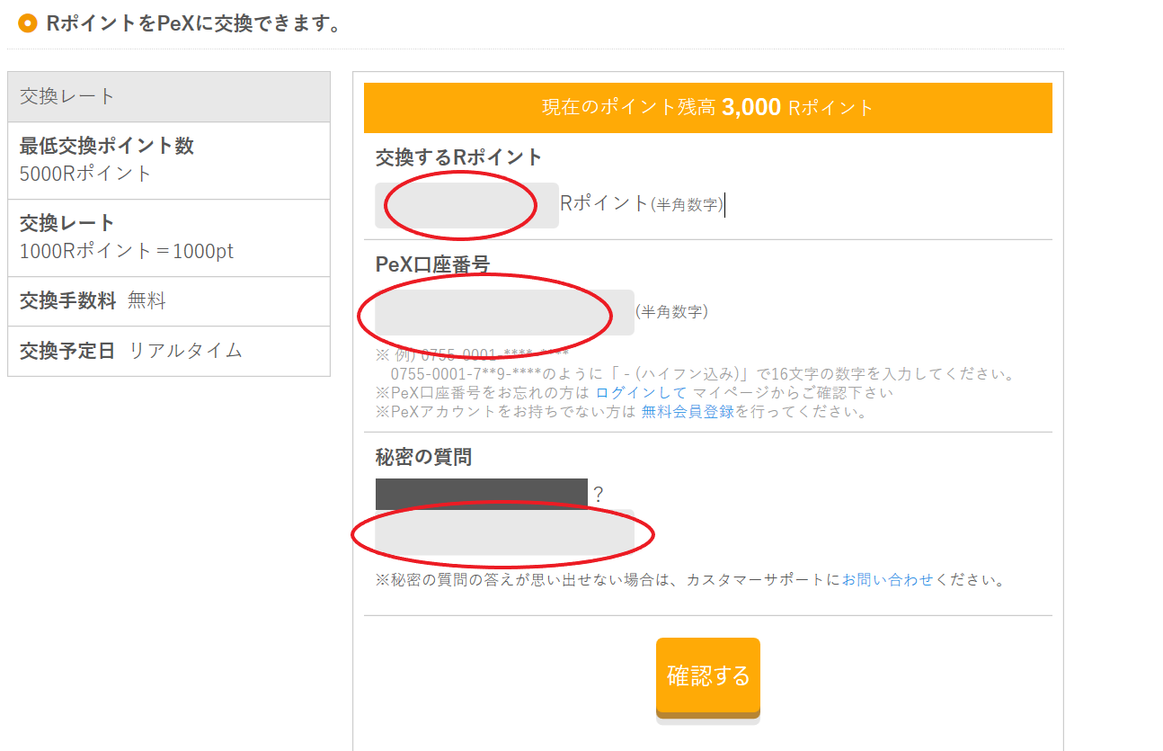This screenshot has width=1163, height=751.
Task: Click the 秘密の質問 section heading
Action: click(x=423, y=458)
